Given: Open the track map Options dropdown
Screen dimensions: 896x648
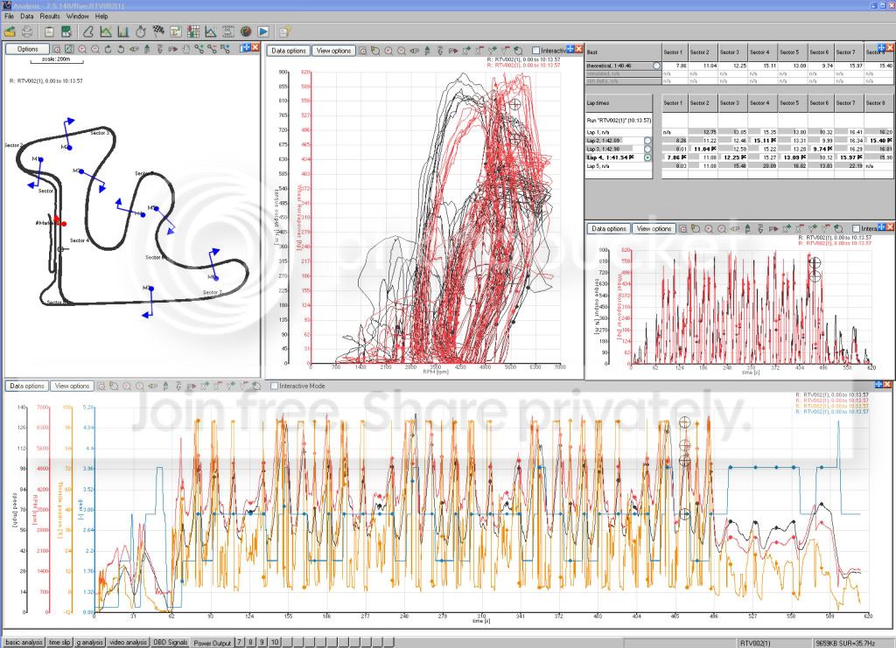Looking at the screenshot, I should coord(27,50).
